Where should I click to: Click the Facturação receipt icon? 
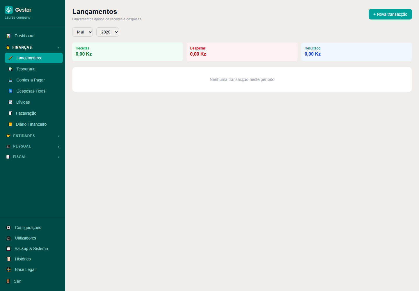10,113
